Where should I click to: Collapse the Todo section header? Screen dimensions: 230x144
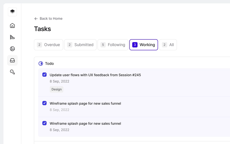(49, 63)
